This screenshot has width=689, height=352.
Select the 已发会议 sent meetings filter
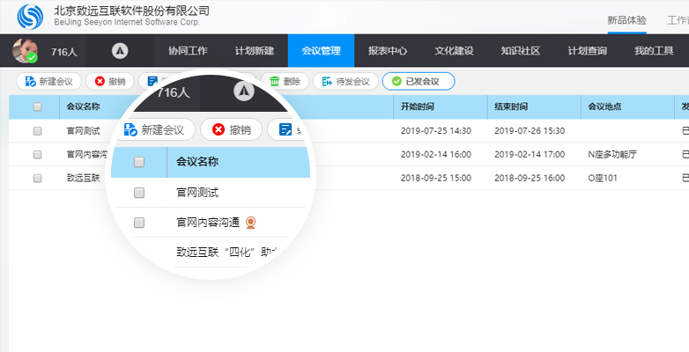pos(418,81)
